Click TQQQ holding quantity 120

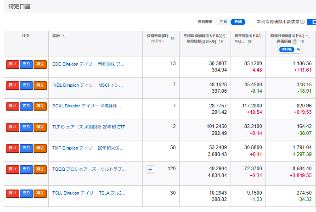coord(171,168)
